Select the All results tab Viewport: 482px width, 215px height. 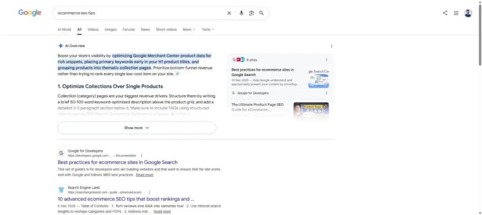click(x=79, y=30)
